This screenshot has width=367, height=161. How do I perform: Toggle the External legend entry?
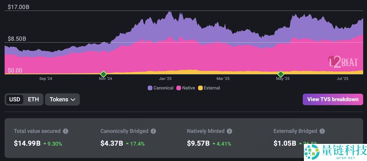point(209,88)
